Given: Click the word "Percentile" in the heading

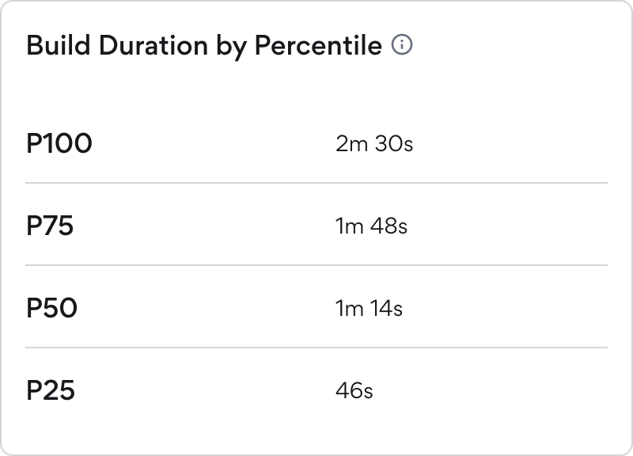Looking at the screenshot, I should [x=318, y=47].
